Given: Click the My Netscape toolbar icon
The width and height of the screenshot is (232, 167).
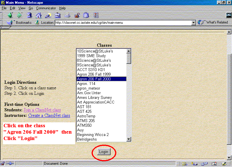Looking at the screenshot, I should click(x=58, y=15).
